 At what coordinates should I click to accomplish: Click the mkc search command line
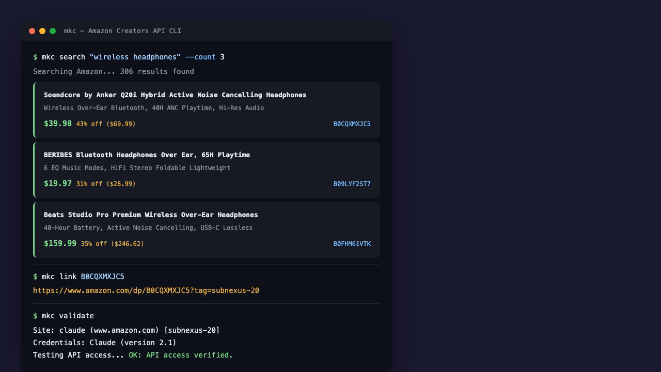pos(128,57)
